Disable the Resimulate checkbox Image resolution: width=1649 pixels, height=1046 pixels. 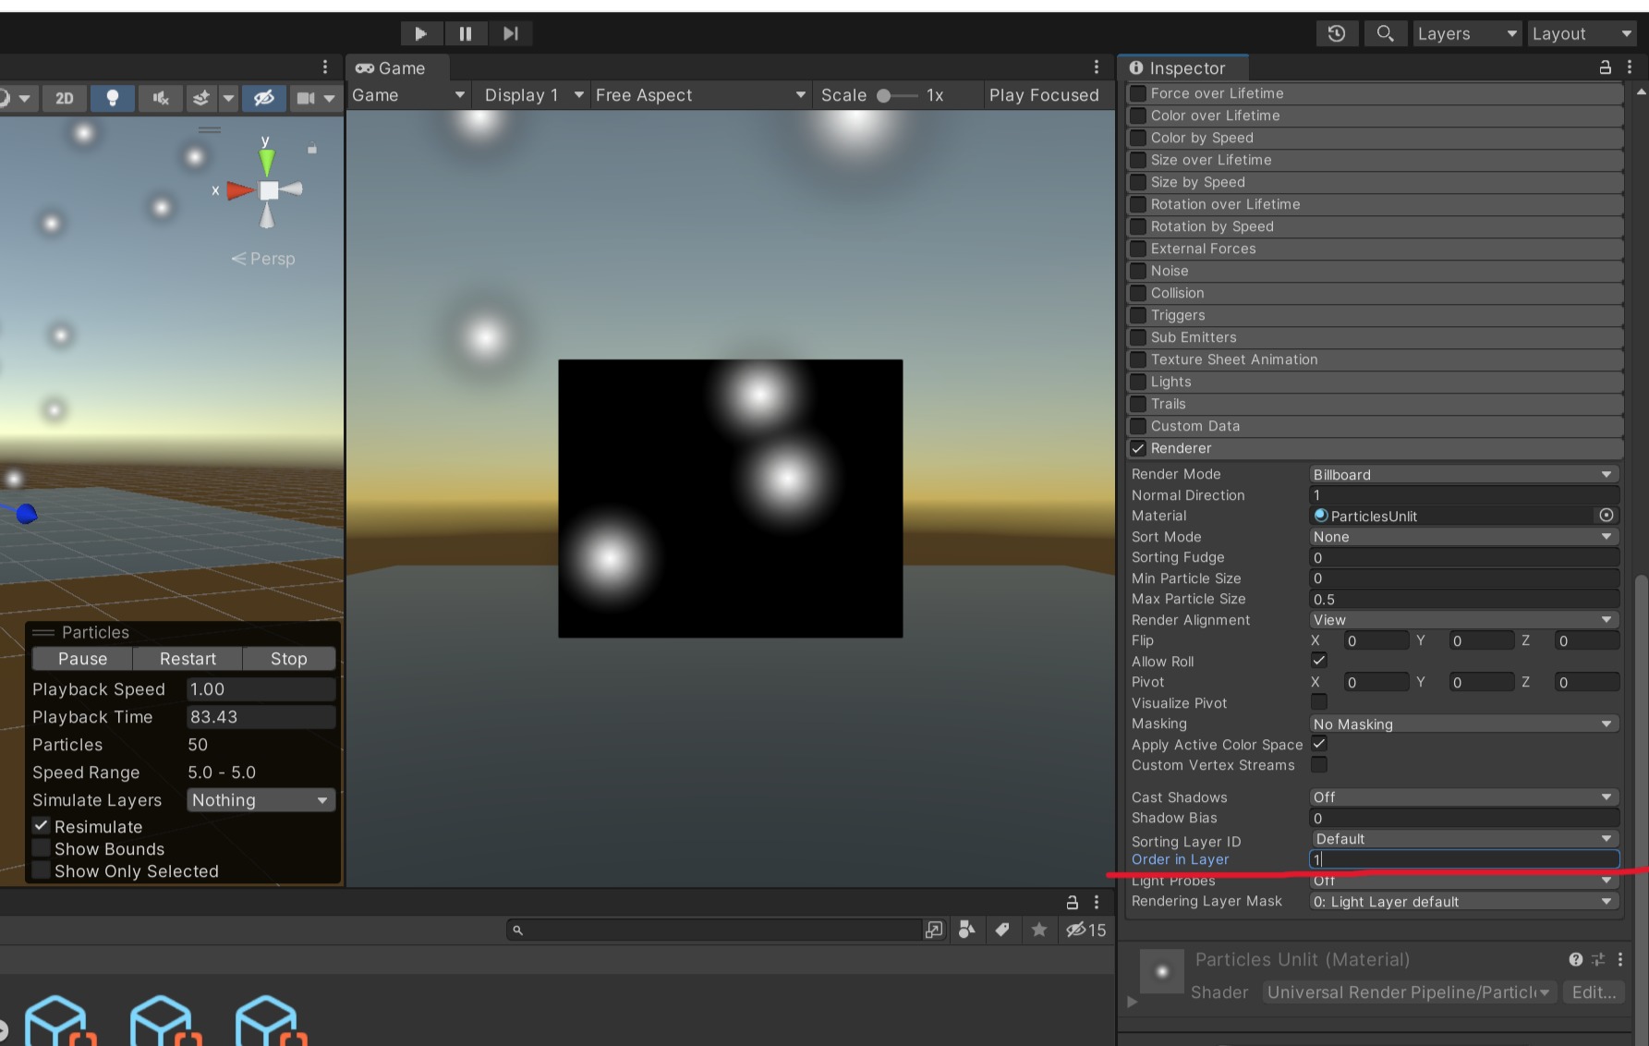[40, 825]
